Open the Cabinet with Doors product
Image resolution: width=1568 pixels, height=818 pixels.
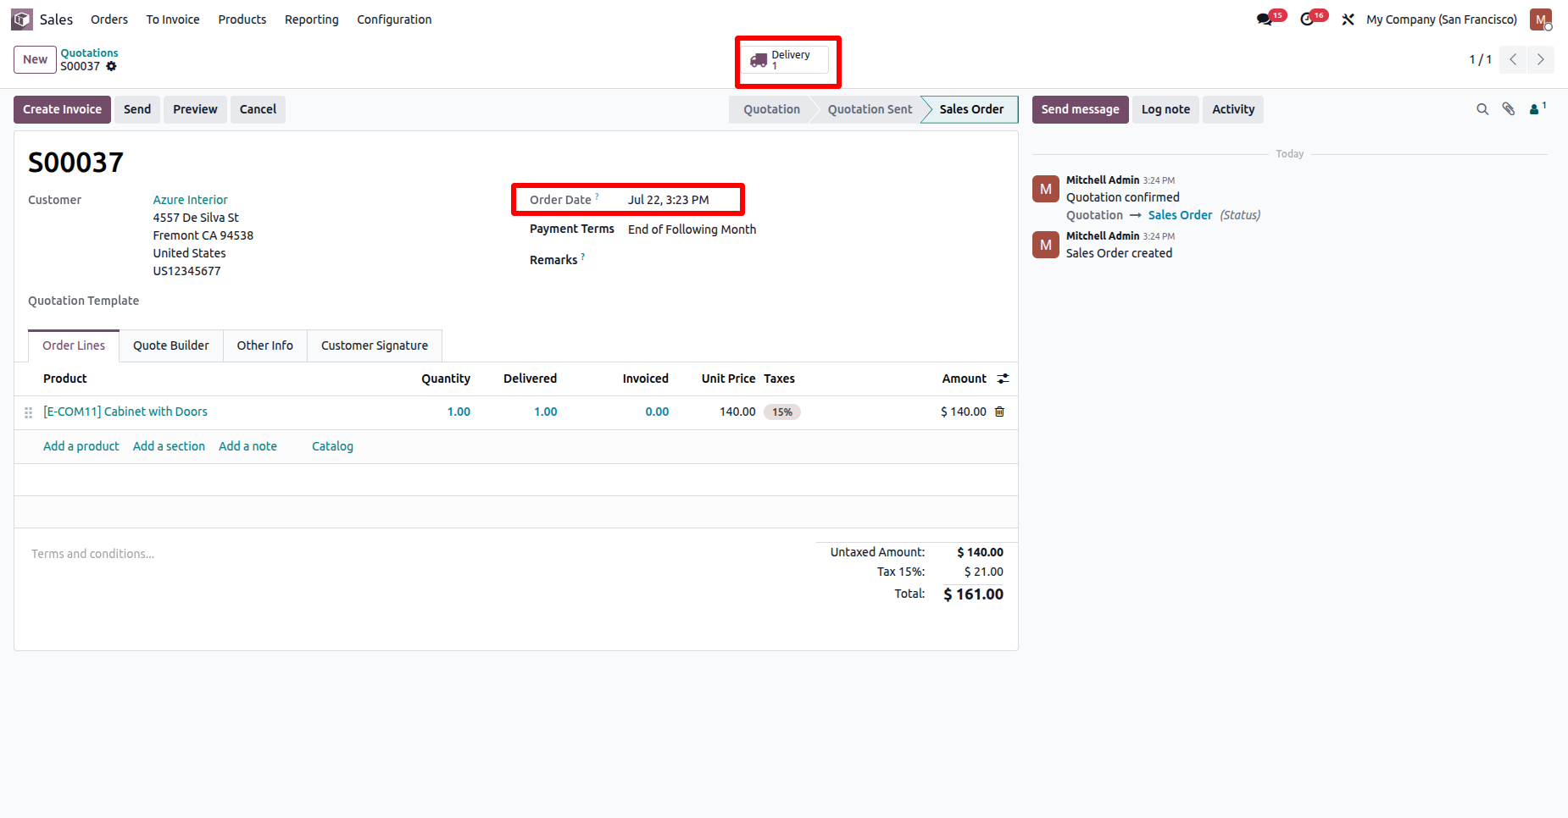click(x=125, y=412)
